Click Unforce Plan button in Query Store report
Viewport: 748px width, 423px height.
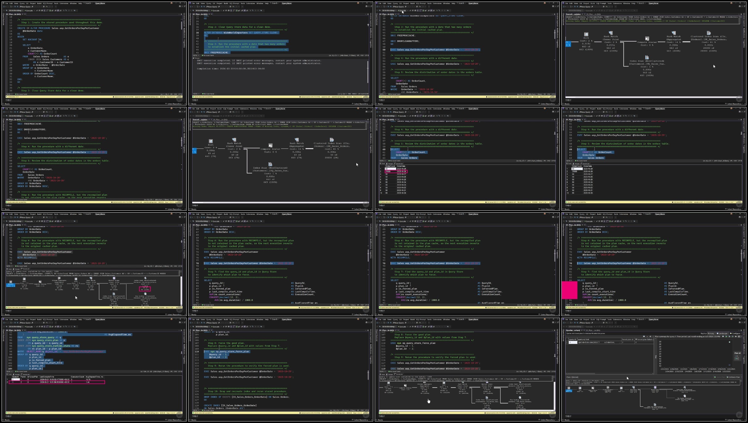(x=734, y=377)
